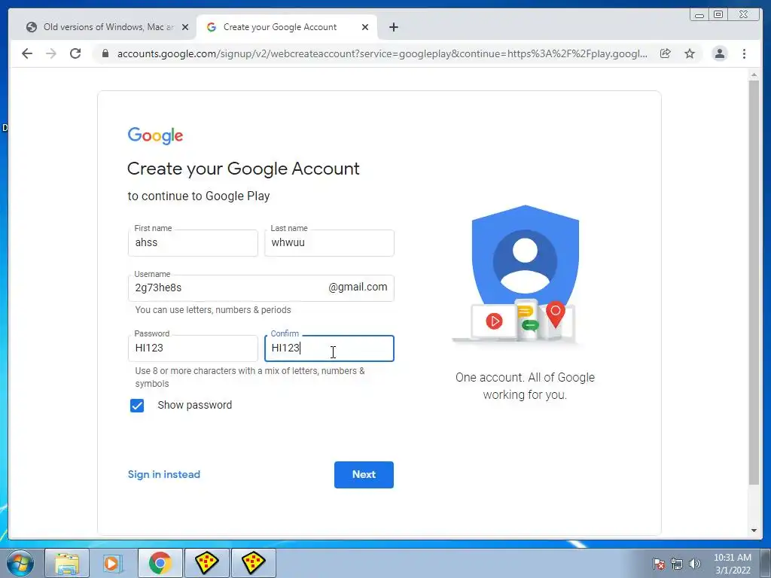771x578 pixels.
Task: Open the Chrome profile avatar icon
Action: [x=719, y=53]
